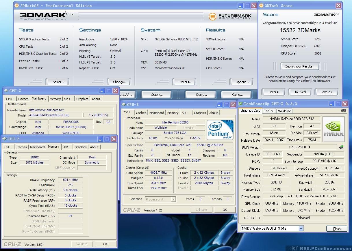The image size is (352, 251).
Task: Click the DRAM Frequency value 501.1 MHz
Action: tap(70, 180)
